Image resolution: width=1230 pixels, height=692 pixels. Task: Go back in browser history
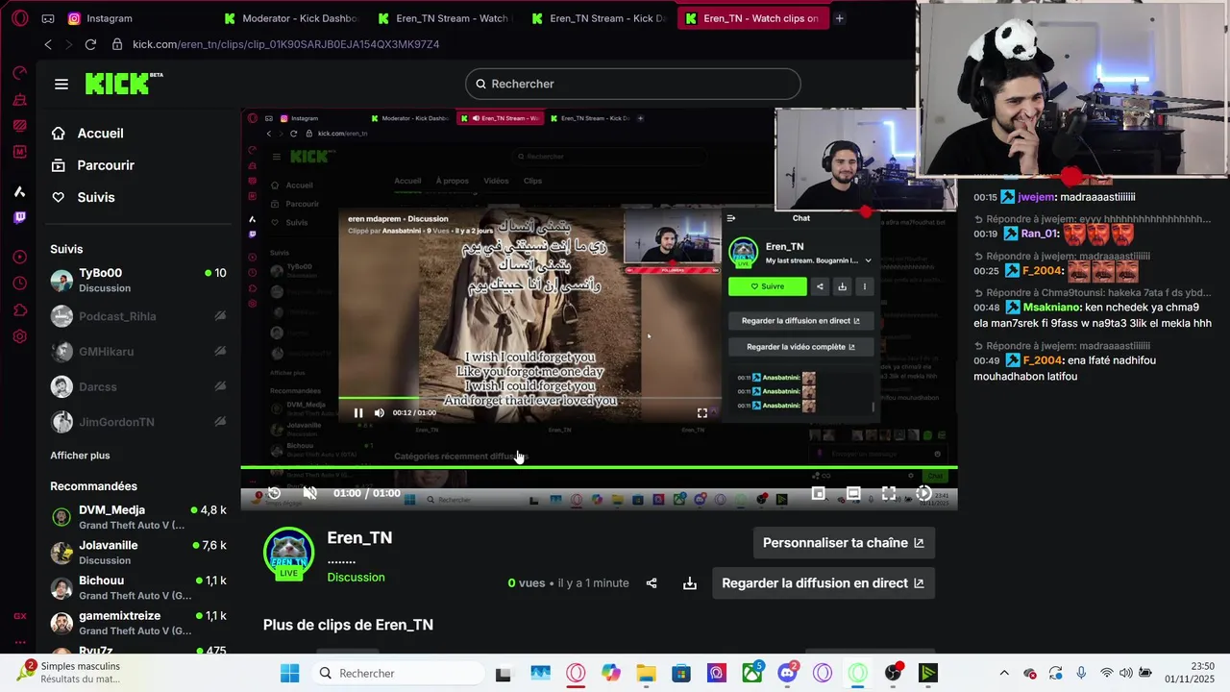(x=48, y=44)
